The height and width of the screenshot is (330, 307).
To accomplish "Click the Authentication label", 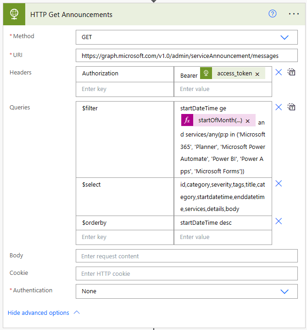I will pyautogui.click(x=33, y=290).
